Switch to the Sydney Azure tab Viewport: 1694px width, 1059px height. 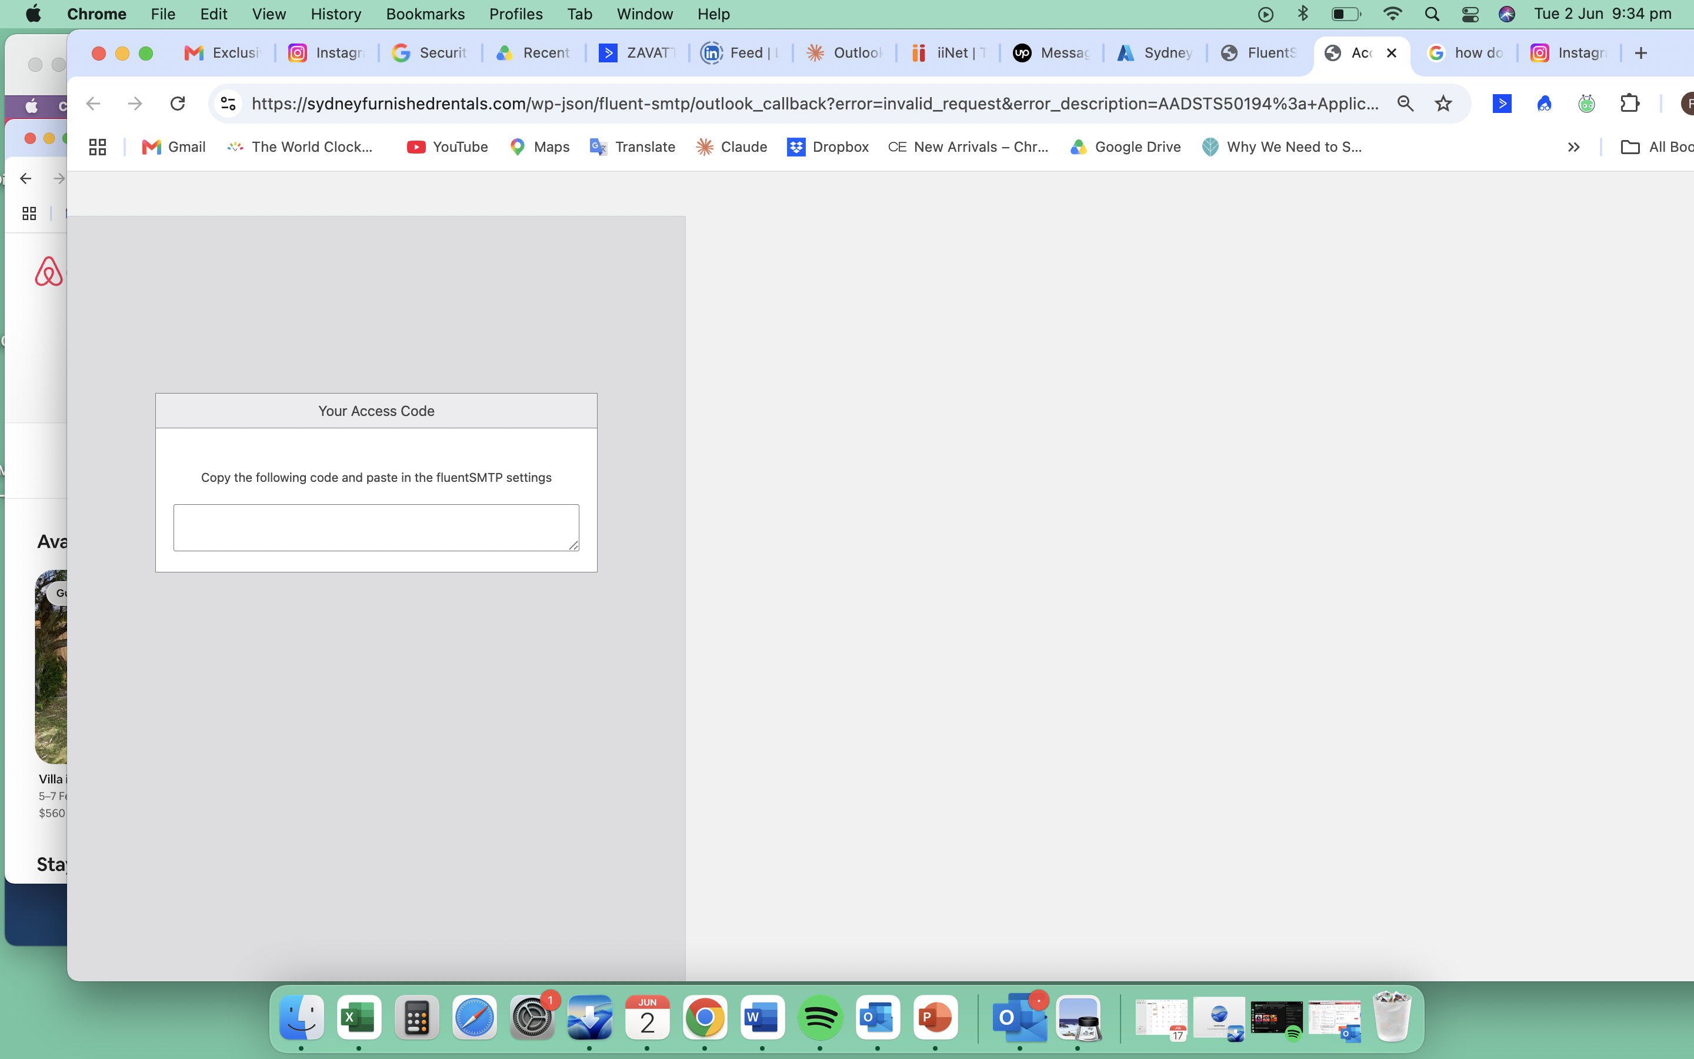[x=1155, y=52]
